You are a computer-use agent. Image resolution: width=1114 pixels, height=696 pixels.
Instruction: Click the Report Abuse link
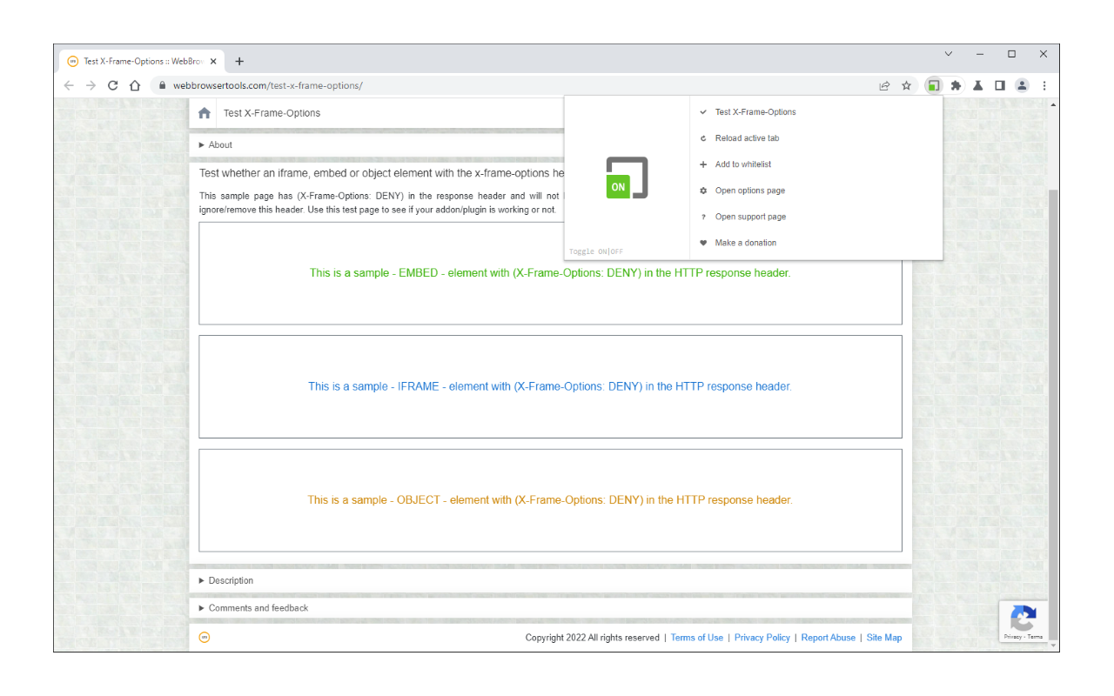click(x=828, y=637)
